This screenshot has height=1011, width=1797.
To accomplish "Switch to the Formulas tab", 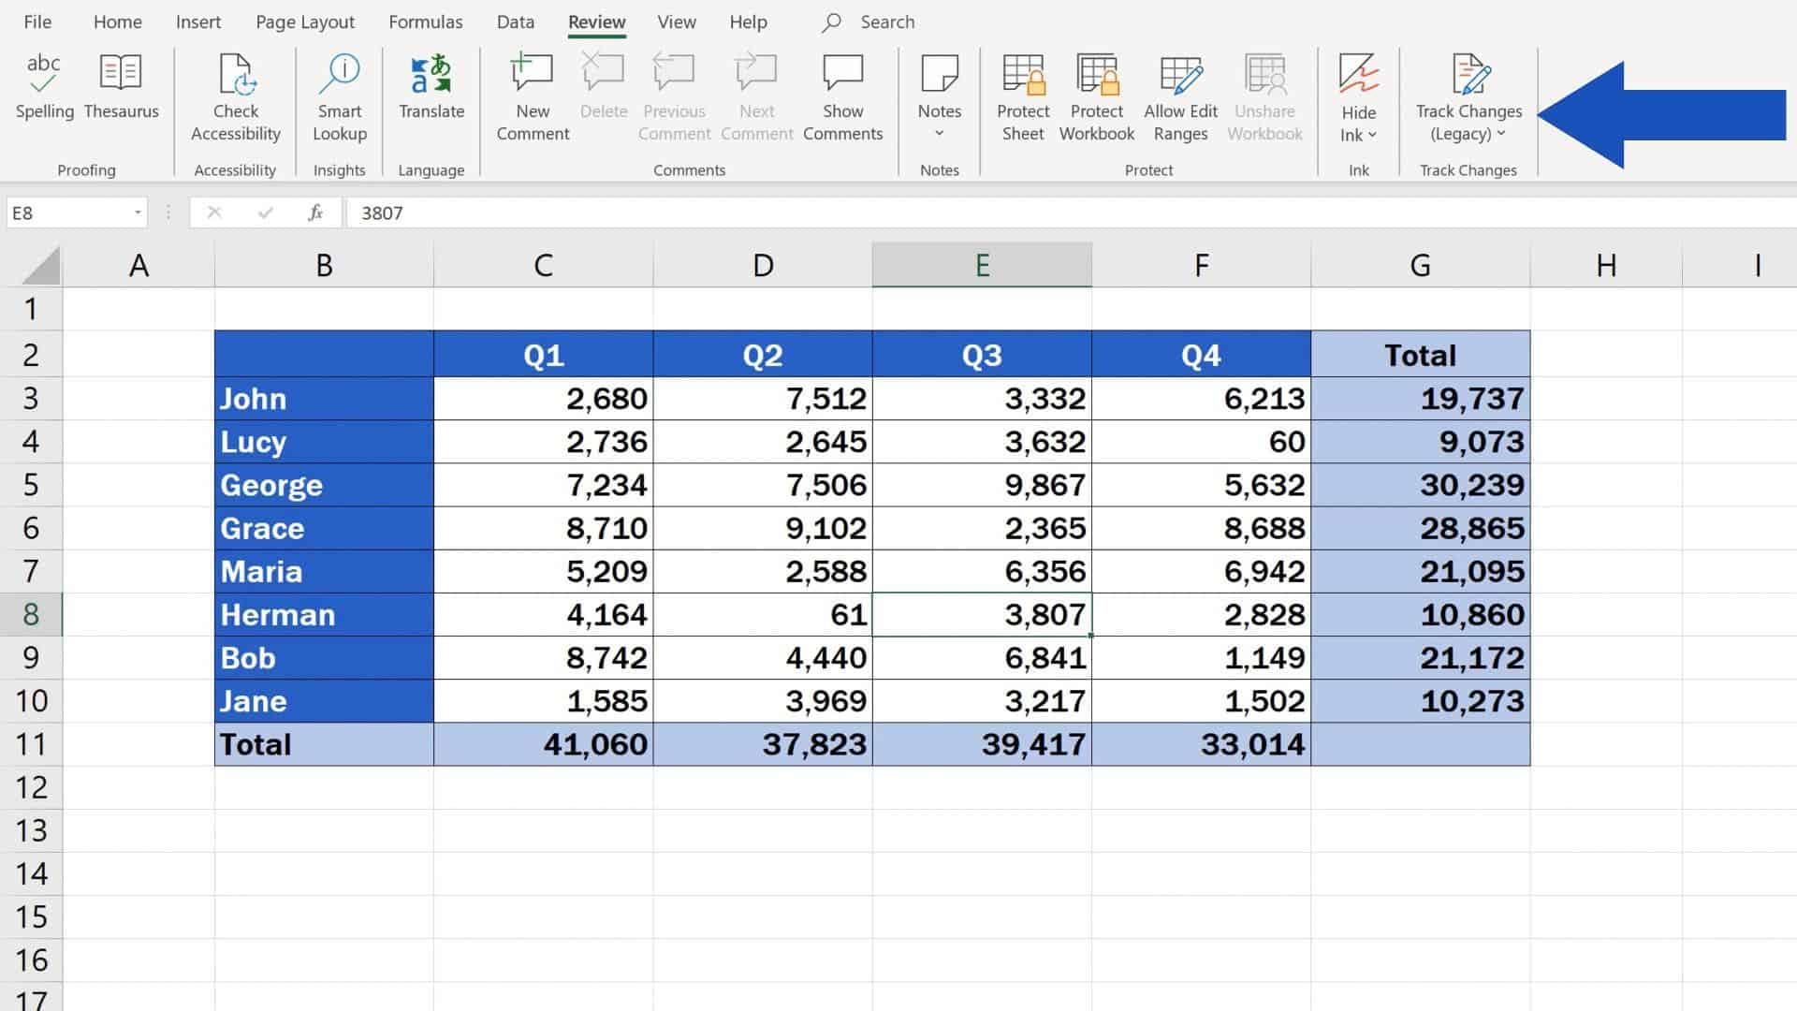I will click(x=426, y=22).
